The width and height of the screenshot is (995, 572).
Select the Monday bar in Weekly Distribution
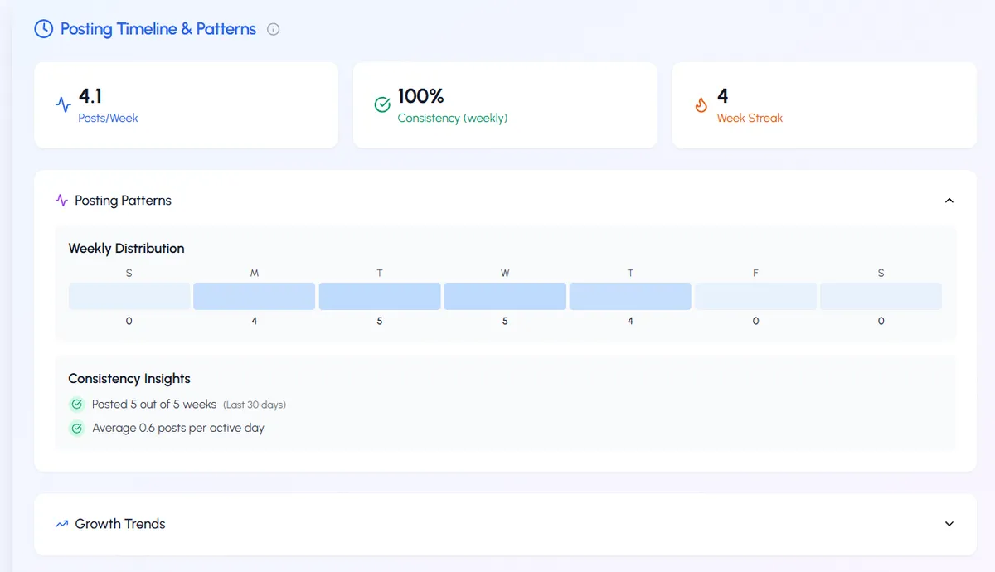pyautogui.click(x=254, y=296)
